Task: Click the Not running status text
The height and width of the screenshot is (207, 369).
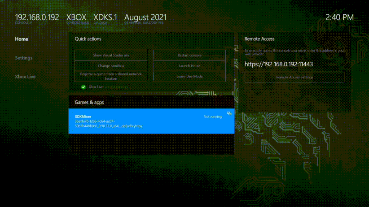Action: tap(212, 116)
